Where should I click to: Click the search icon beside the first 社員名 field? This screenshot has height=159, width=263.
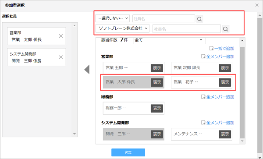coord(199,19)
